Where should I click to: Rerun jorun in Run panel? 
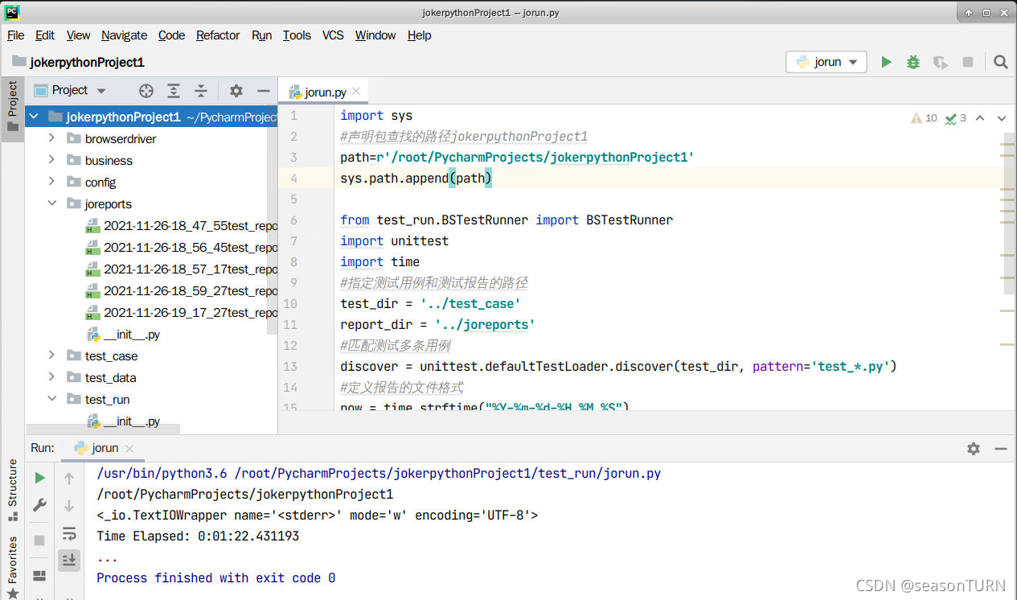[39, 478]
